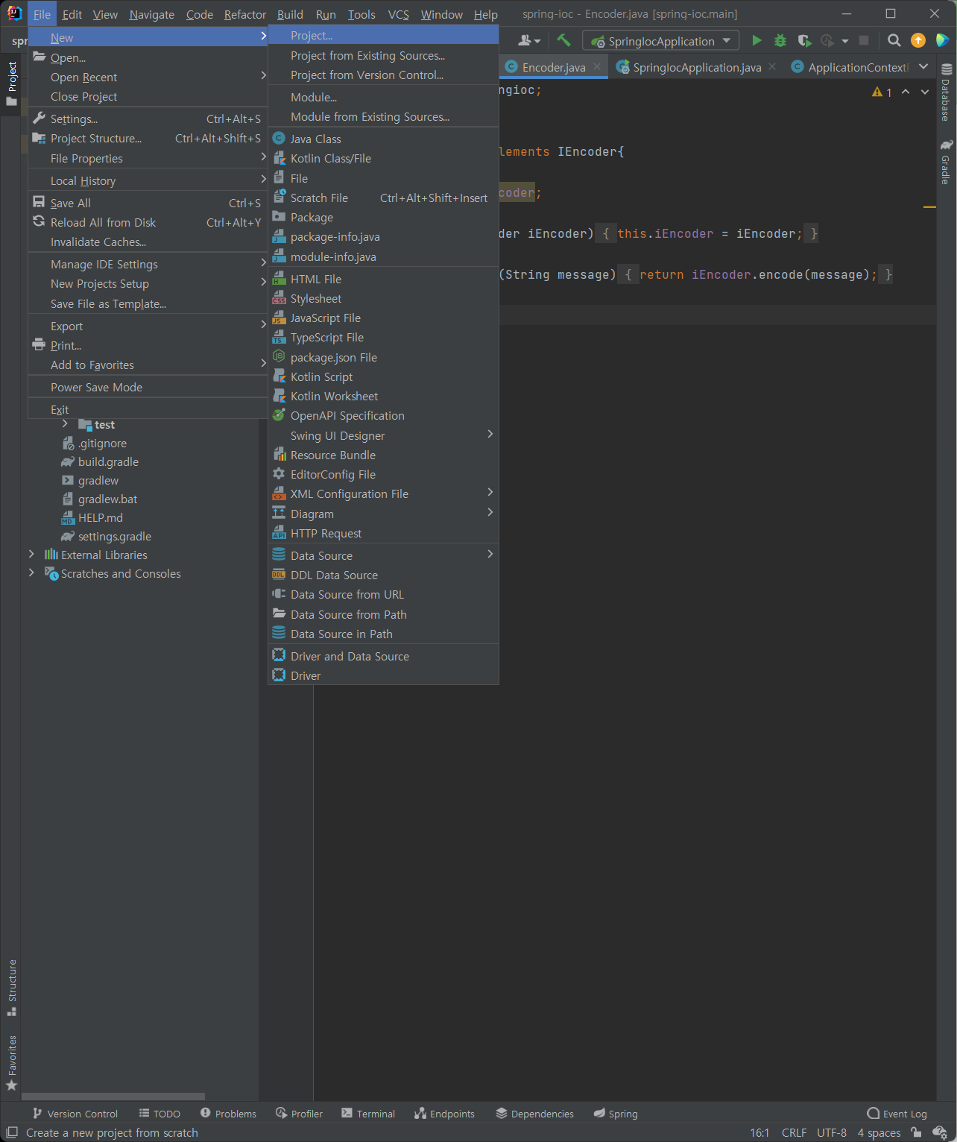Image resolution: width=957 pixels, height=1142 pixels.
Task: Open the Version Control tool window
Action: (x=75, y=1114)
